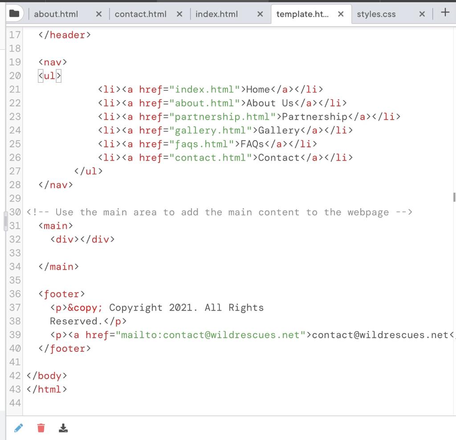Image resolution: width=456 pixels, height=440 pixels.
Task: Close the template.html tab
Action: point(341,14)
